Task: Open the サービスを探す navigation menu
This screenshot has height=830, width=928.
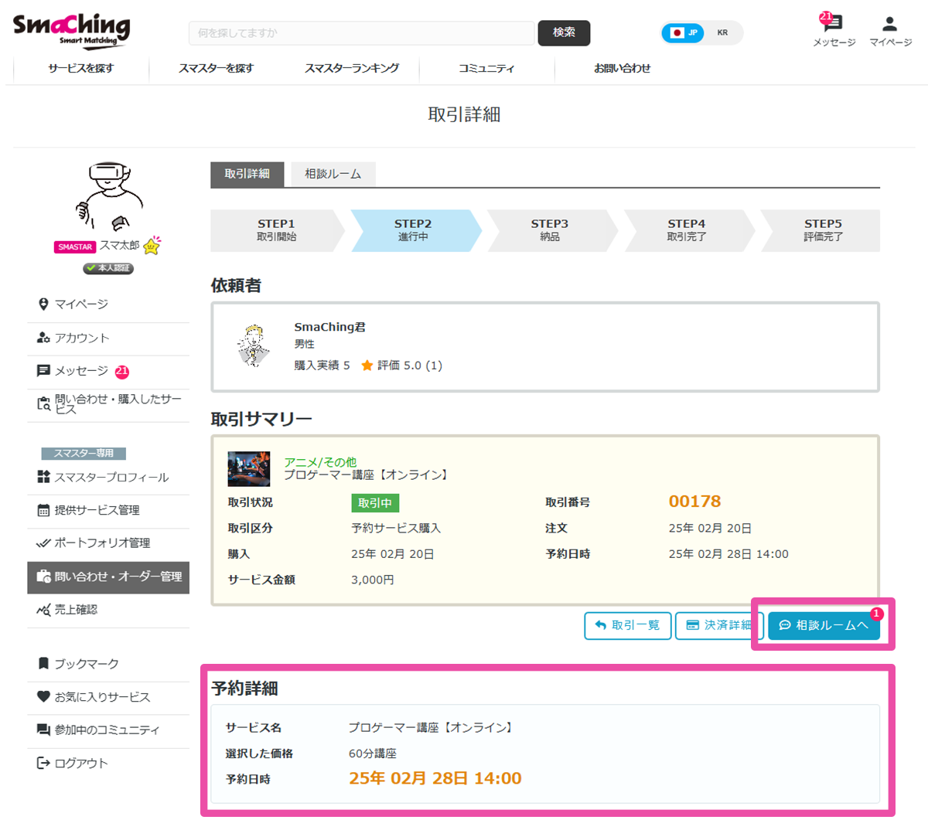Action: point(80,68)
